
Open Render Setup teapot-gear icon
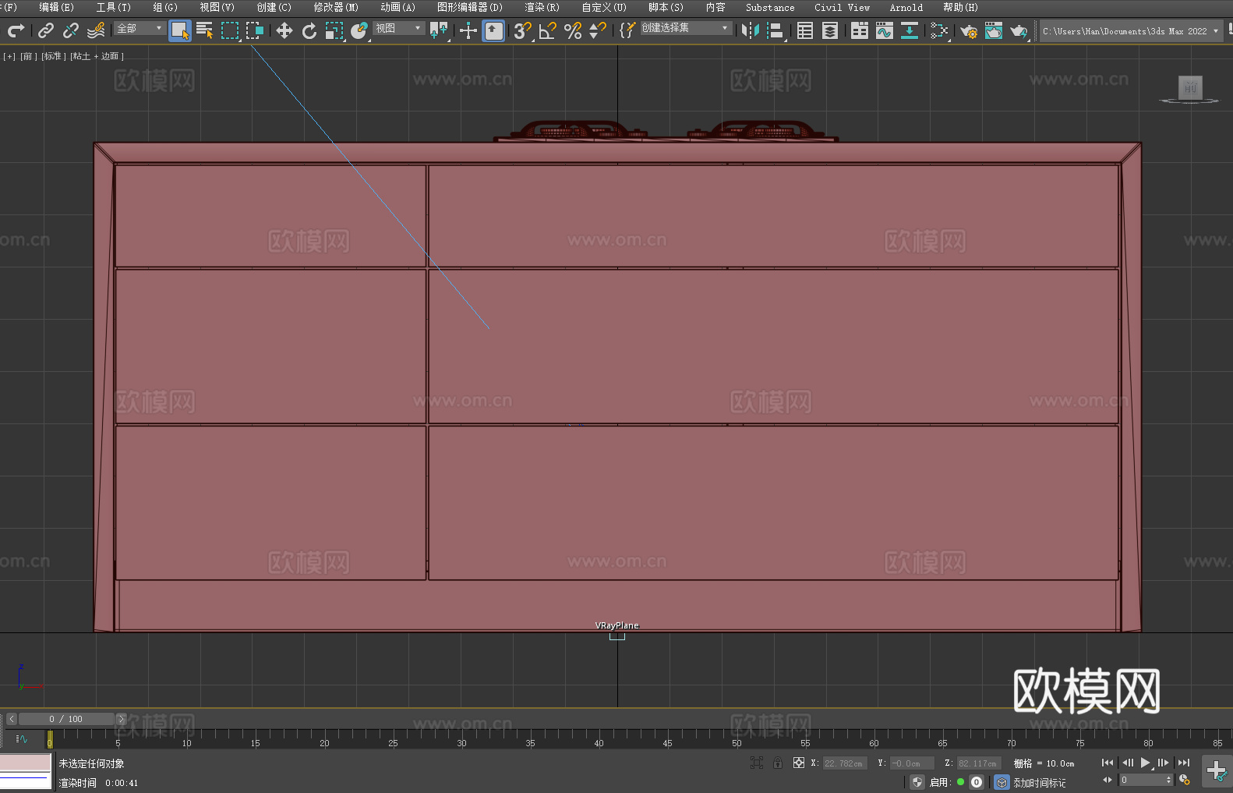pos(969,30)
